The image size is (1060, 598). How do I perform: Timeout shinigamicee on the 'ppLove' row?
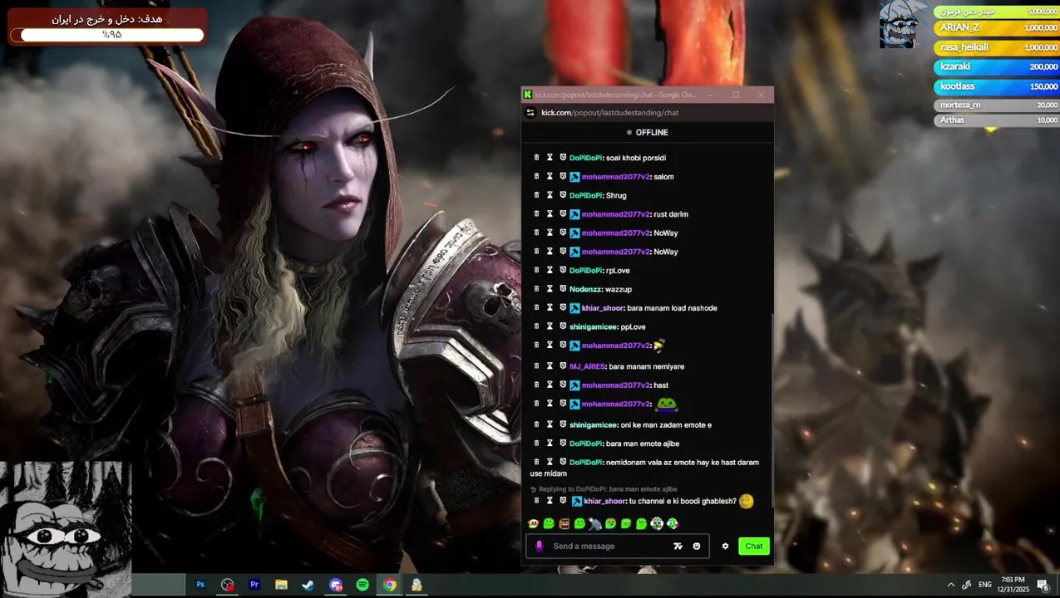[x=550, y=326]
